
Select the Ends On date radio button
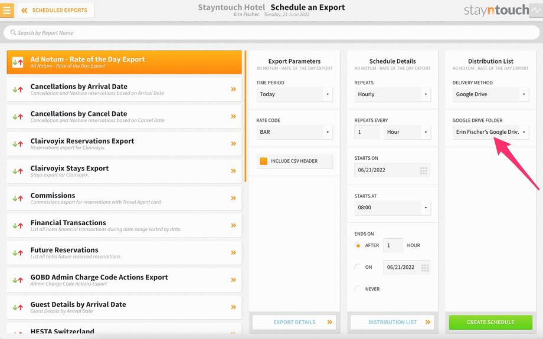358,268
